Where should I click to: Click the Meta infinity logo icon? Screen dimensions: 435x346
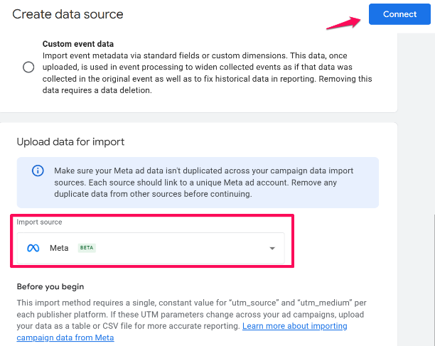(33, 248)
